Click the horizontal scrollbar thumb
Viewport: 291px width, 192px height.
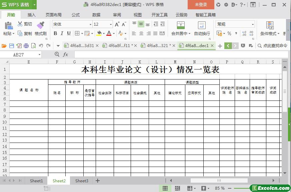(x=219, y=180)
